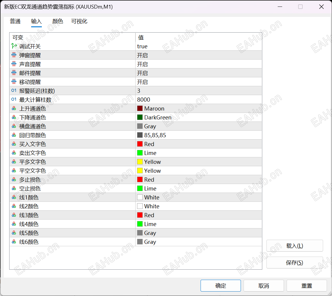Select the 线3颜色 Red value text
This screenshot has width=332, height=296.
pos(149,215)
